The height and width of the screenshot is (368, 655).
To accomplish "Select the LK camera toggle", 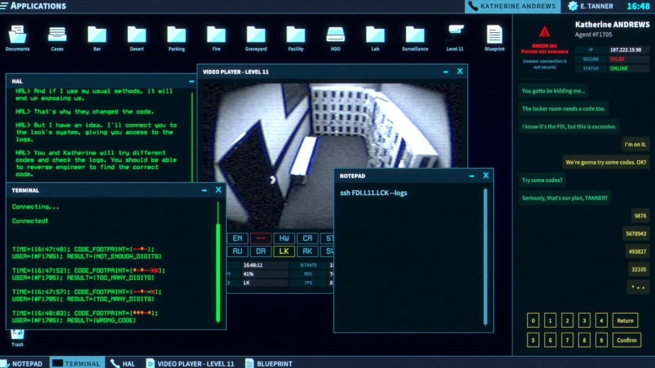I will click(284, 251).
